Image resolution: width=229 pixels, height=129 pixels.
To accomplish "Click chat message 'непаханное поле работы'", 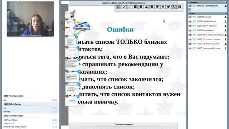I will [x=15, y=126].
